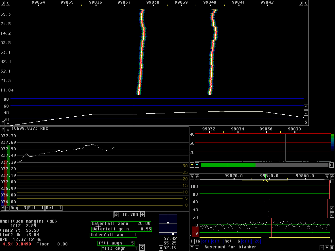335x251 pixels.
Task: Click the plus button at the baseband graph's bottom-right
Action: point(327,248)
